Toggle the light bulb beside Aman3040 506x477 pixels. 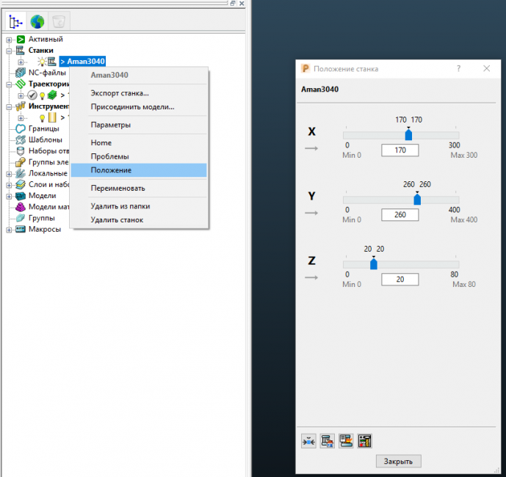(41, 62)
